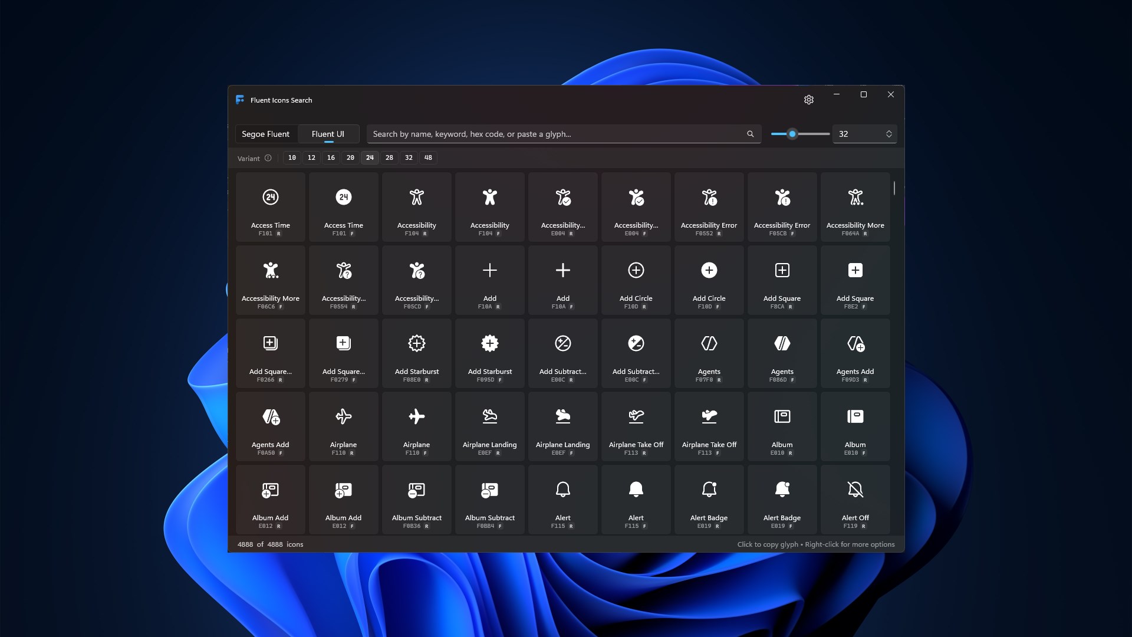Select the regular Airplane Take Off icon
1132x637 pixels.
636,426
